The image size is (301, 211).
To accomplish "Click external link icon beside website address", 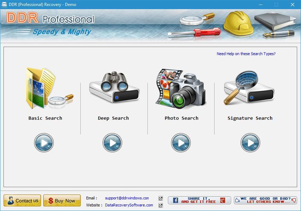I will tap(161, 205).
